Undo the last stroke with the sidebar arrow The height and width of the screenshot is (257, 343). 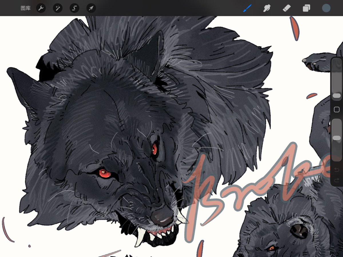(337, 170)
